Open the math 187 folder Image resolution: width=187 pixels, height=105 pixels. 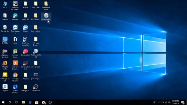click(x=25, y=17)
